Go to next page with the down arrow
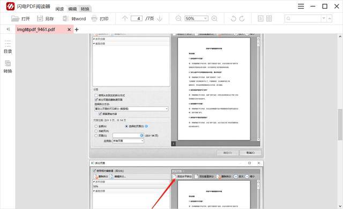 (160, 19)
